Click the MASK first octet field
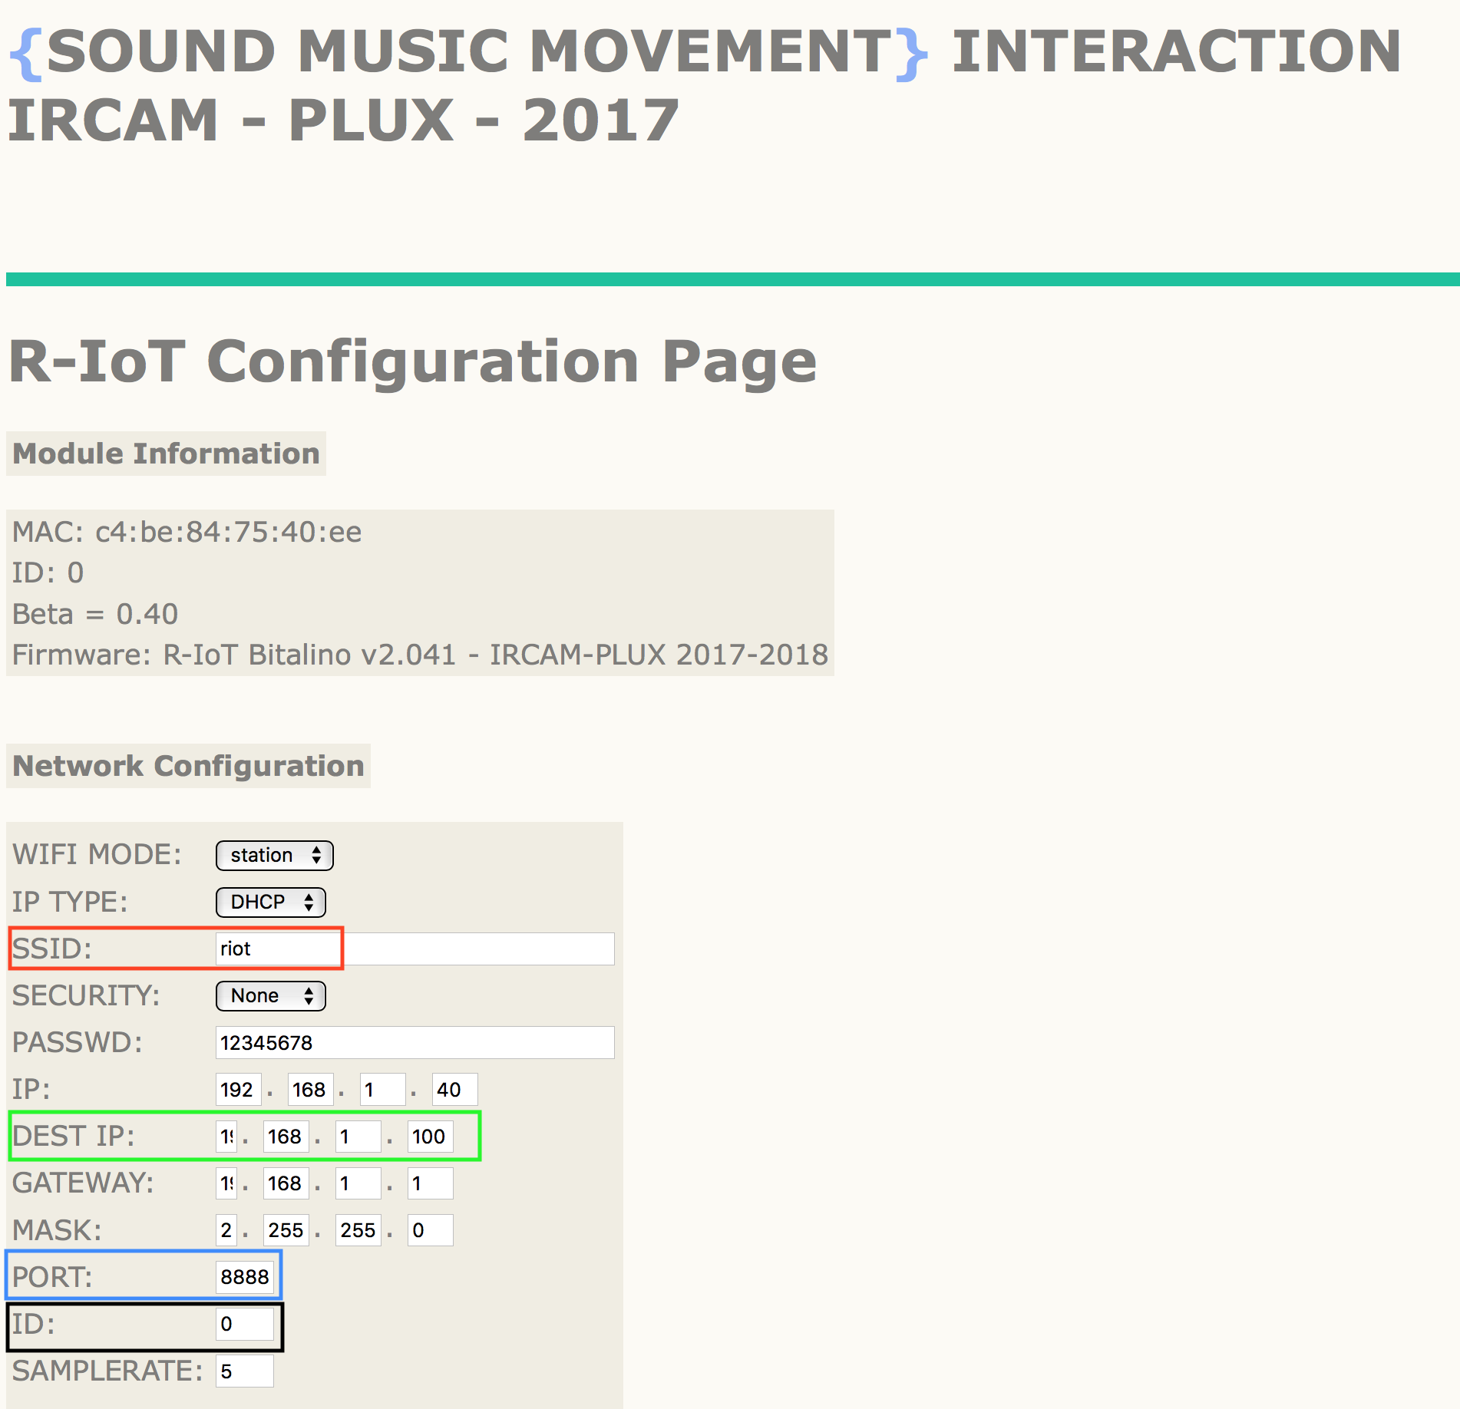Viewport: 1460px width, 1409px height. (x=226, y=1229)
